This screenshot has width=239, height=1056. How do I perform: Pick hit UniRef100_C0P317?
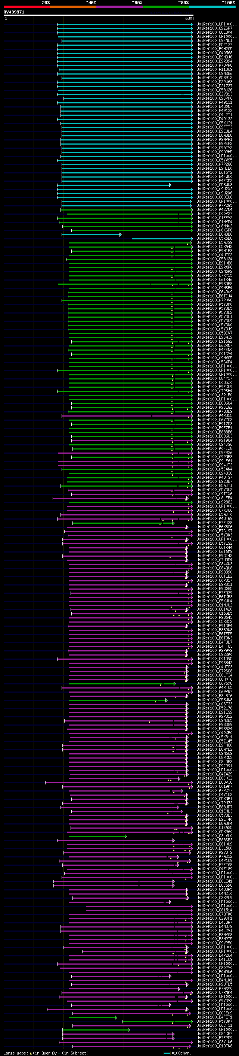[214, 581]
